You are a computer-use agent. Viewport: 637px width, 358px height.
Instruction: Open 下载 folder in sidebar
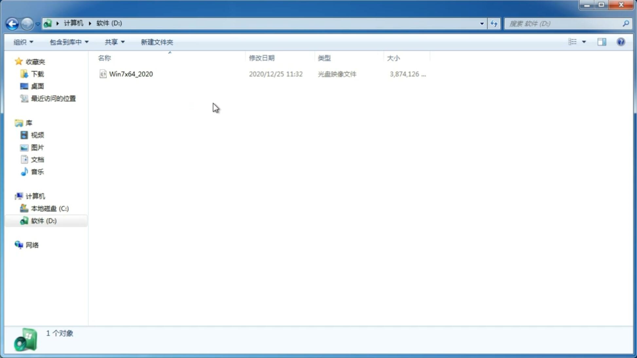[x=37, y=74]
